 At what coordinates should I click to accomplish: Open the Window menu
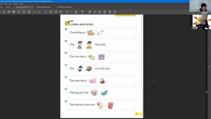pyautogui.click(x=15, y=4)
